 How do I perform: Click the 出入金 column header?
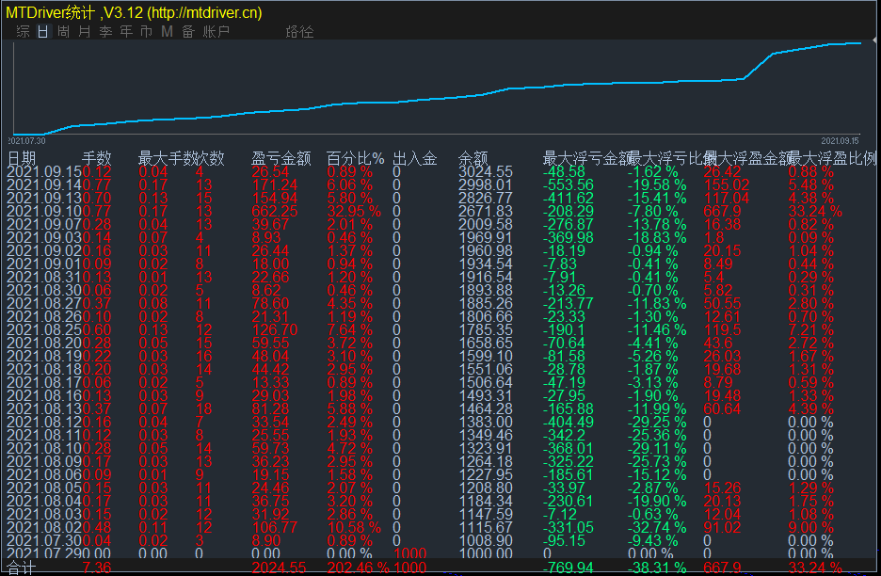[x=415, y=158]
